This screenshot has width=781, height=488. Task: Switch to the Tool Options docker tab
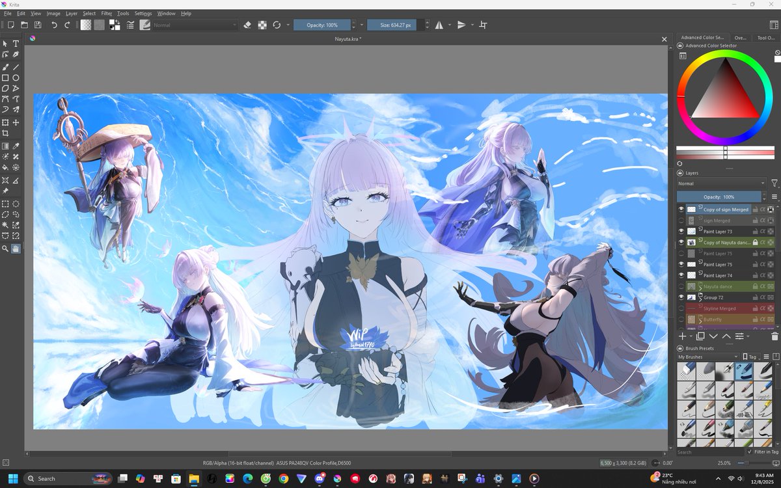pyautogui.click(x=765, y=38)
